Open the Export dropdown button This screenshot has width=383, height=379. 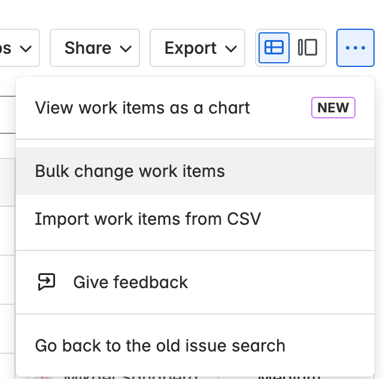pos(197,48)
